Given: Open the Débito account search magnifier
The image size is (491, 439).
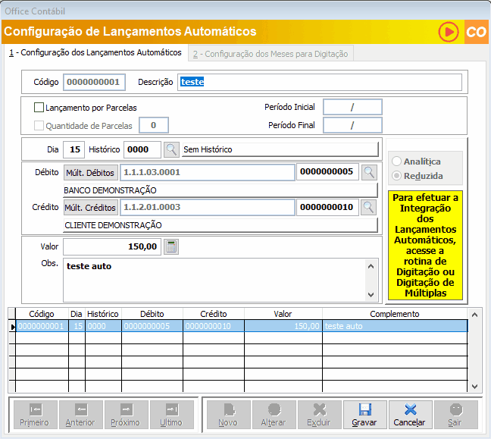Looking at the screenshot, I should (369, 172).
